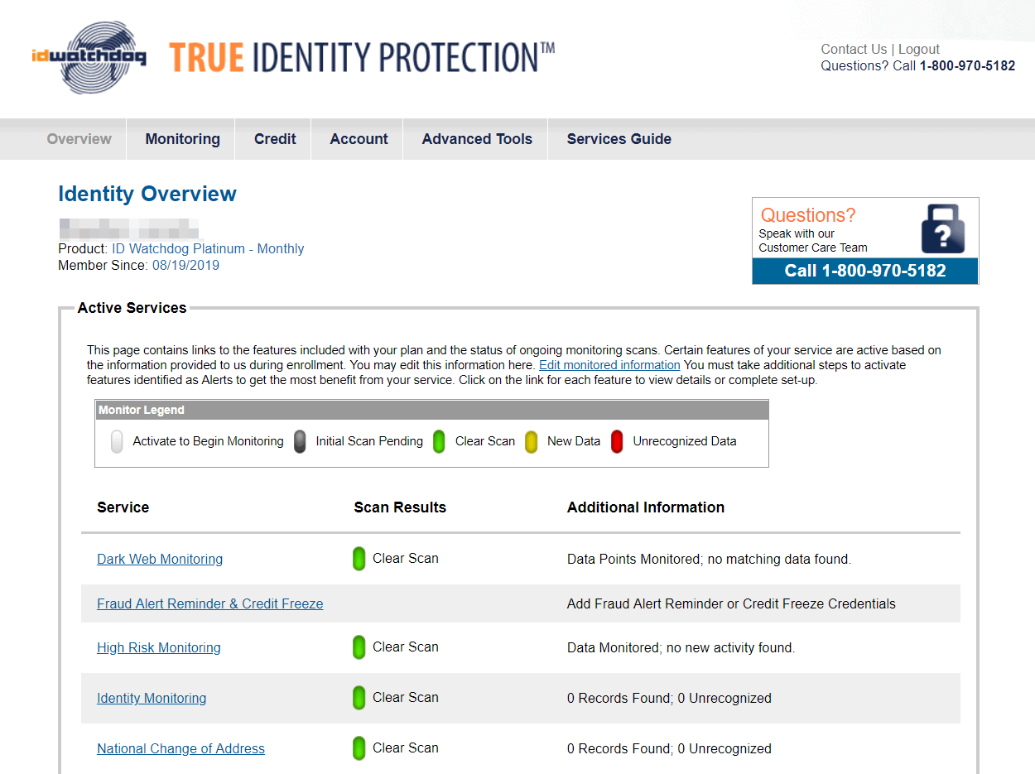Click green indicator in National Change of Address row
This screenshot has height=774, width=1035.
tap(359, 748)
